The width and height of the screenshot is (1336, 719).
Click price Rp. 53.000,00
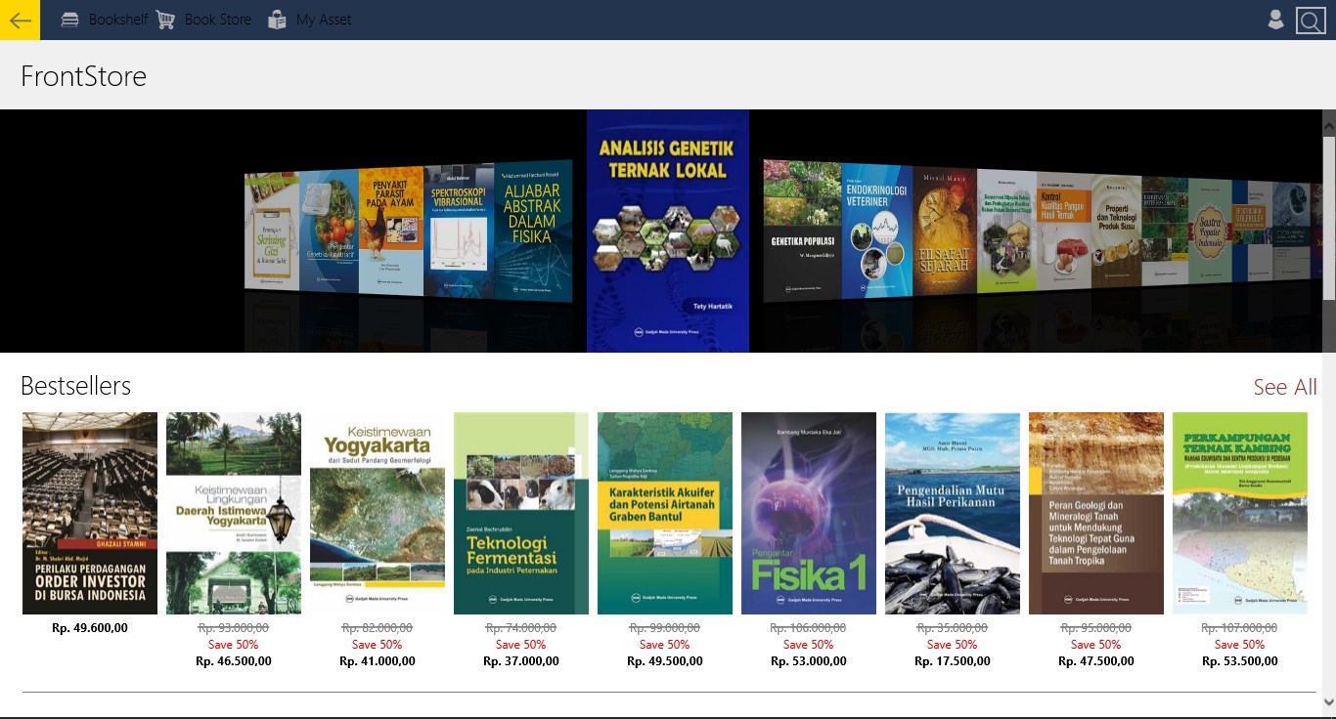click(x=809, y=661)
